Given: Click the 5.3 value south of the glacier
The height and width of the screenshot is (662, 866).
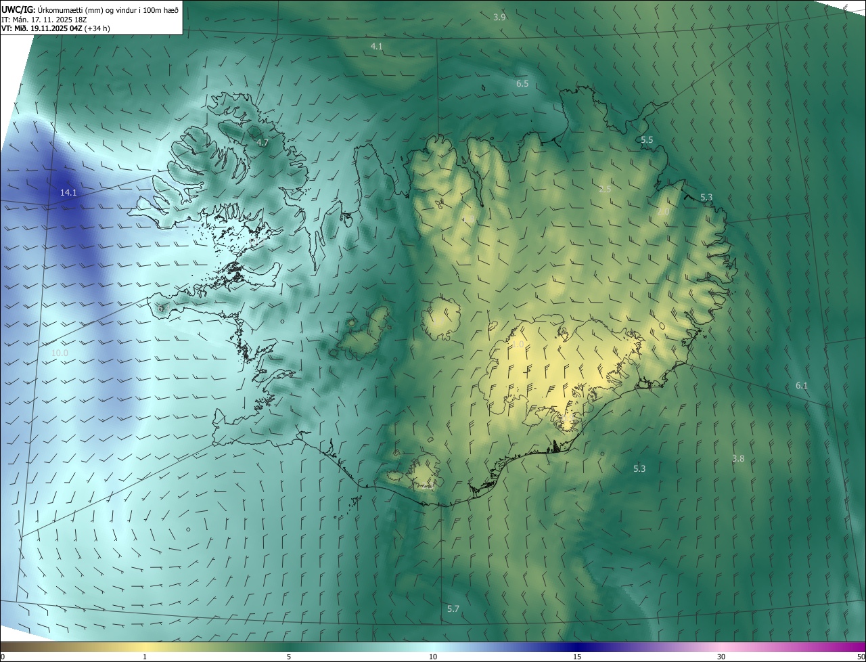Looking at the screenshot, I should tap(639, 468).
